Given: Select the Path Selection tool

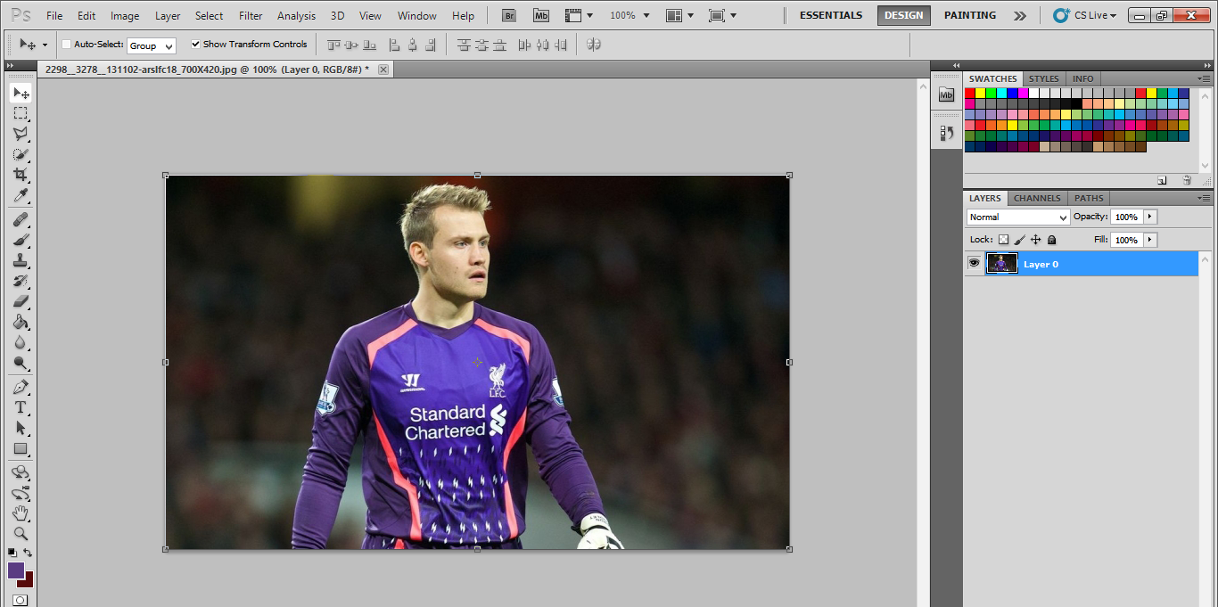Looking at the screenshot, I should 21,428.
